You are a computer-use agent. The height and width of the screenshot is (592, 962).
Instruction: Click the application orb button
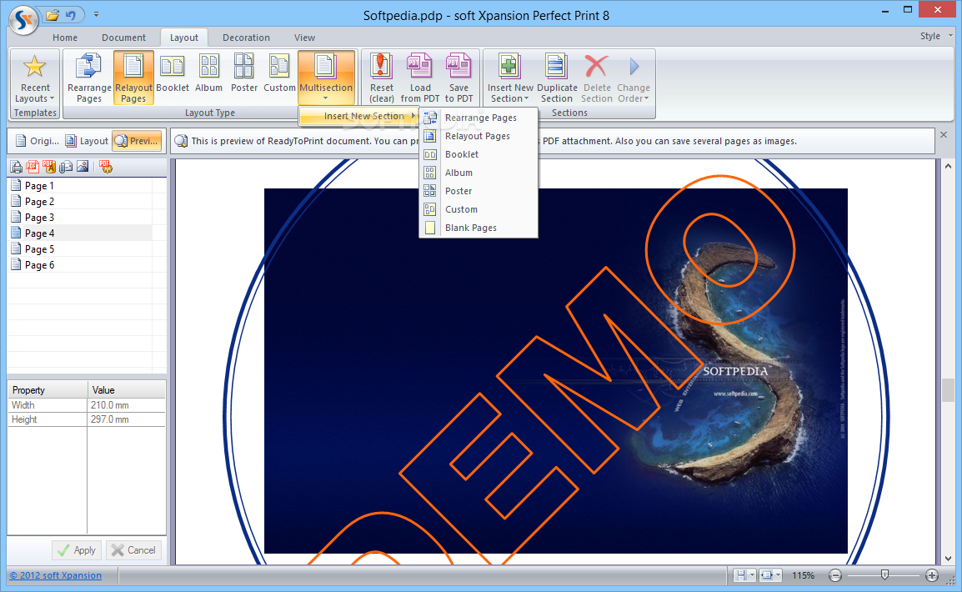[24, 19]
